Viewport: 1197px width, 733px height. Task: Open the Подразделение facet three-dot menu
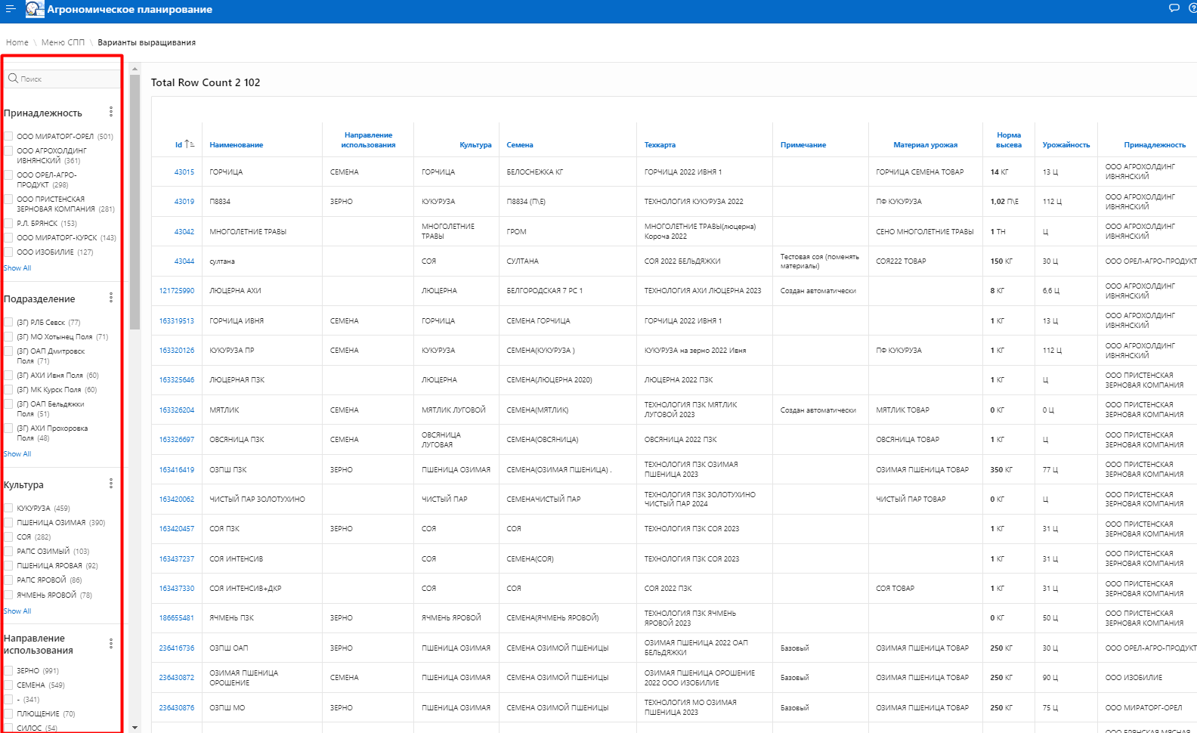point(111,298)
